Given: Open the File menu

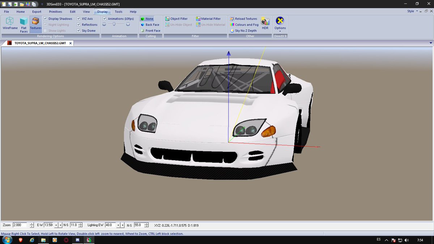Looking at the screenshot, I should pos(7,12).
